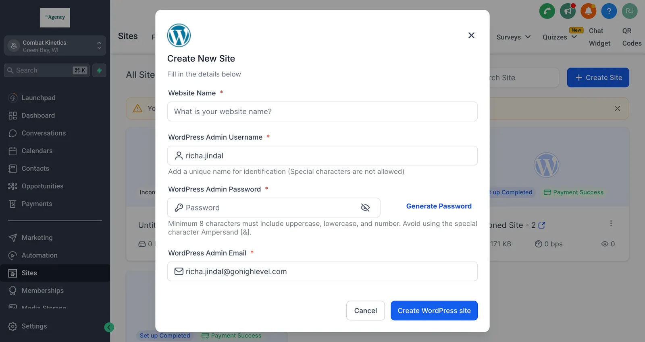
Task: Open Conversations in the sidebar
Action: click(x=44, y=133)
